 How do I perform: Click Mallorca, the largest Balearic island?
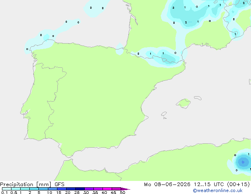(x=184, y=104)
